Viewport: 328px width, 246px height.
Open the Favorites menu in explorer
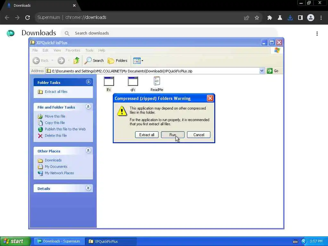(73, 50)
